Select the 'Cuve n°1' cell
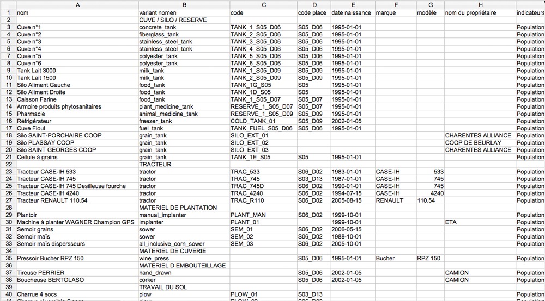545x301 pixels. tap(77, 27)
